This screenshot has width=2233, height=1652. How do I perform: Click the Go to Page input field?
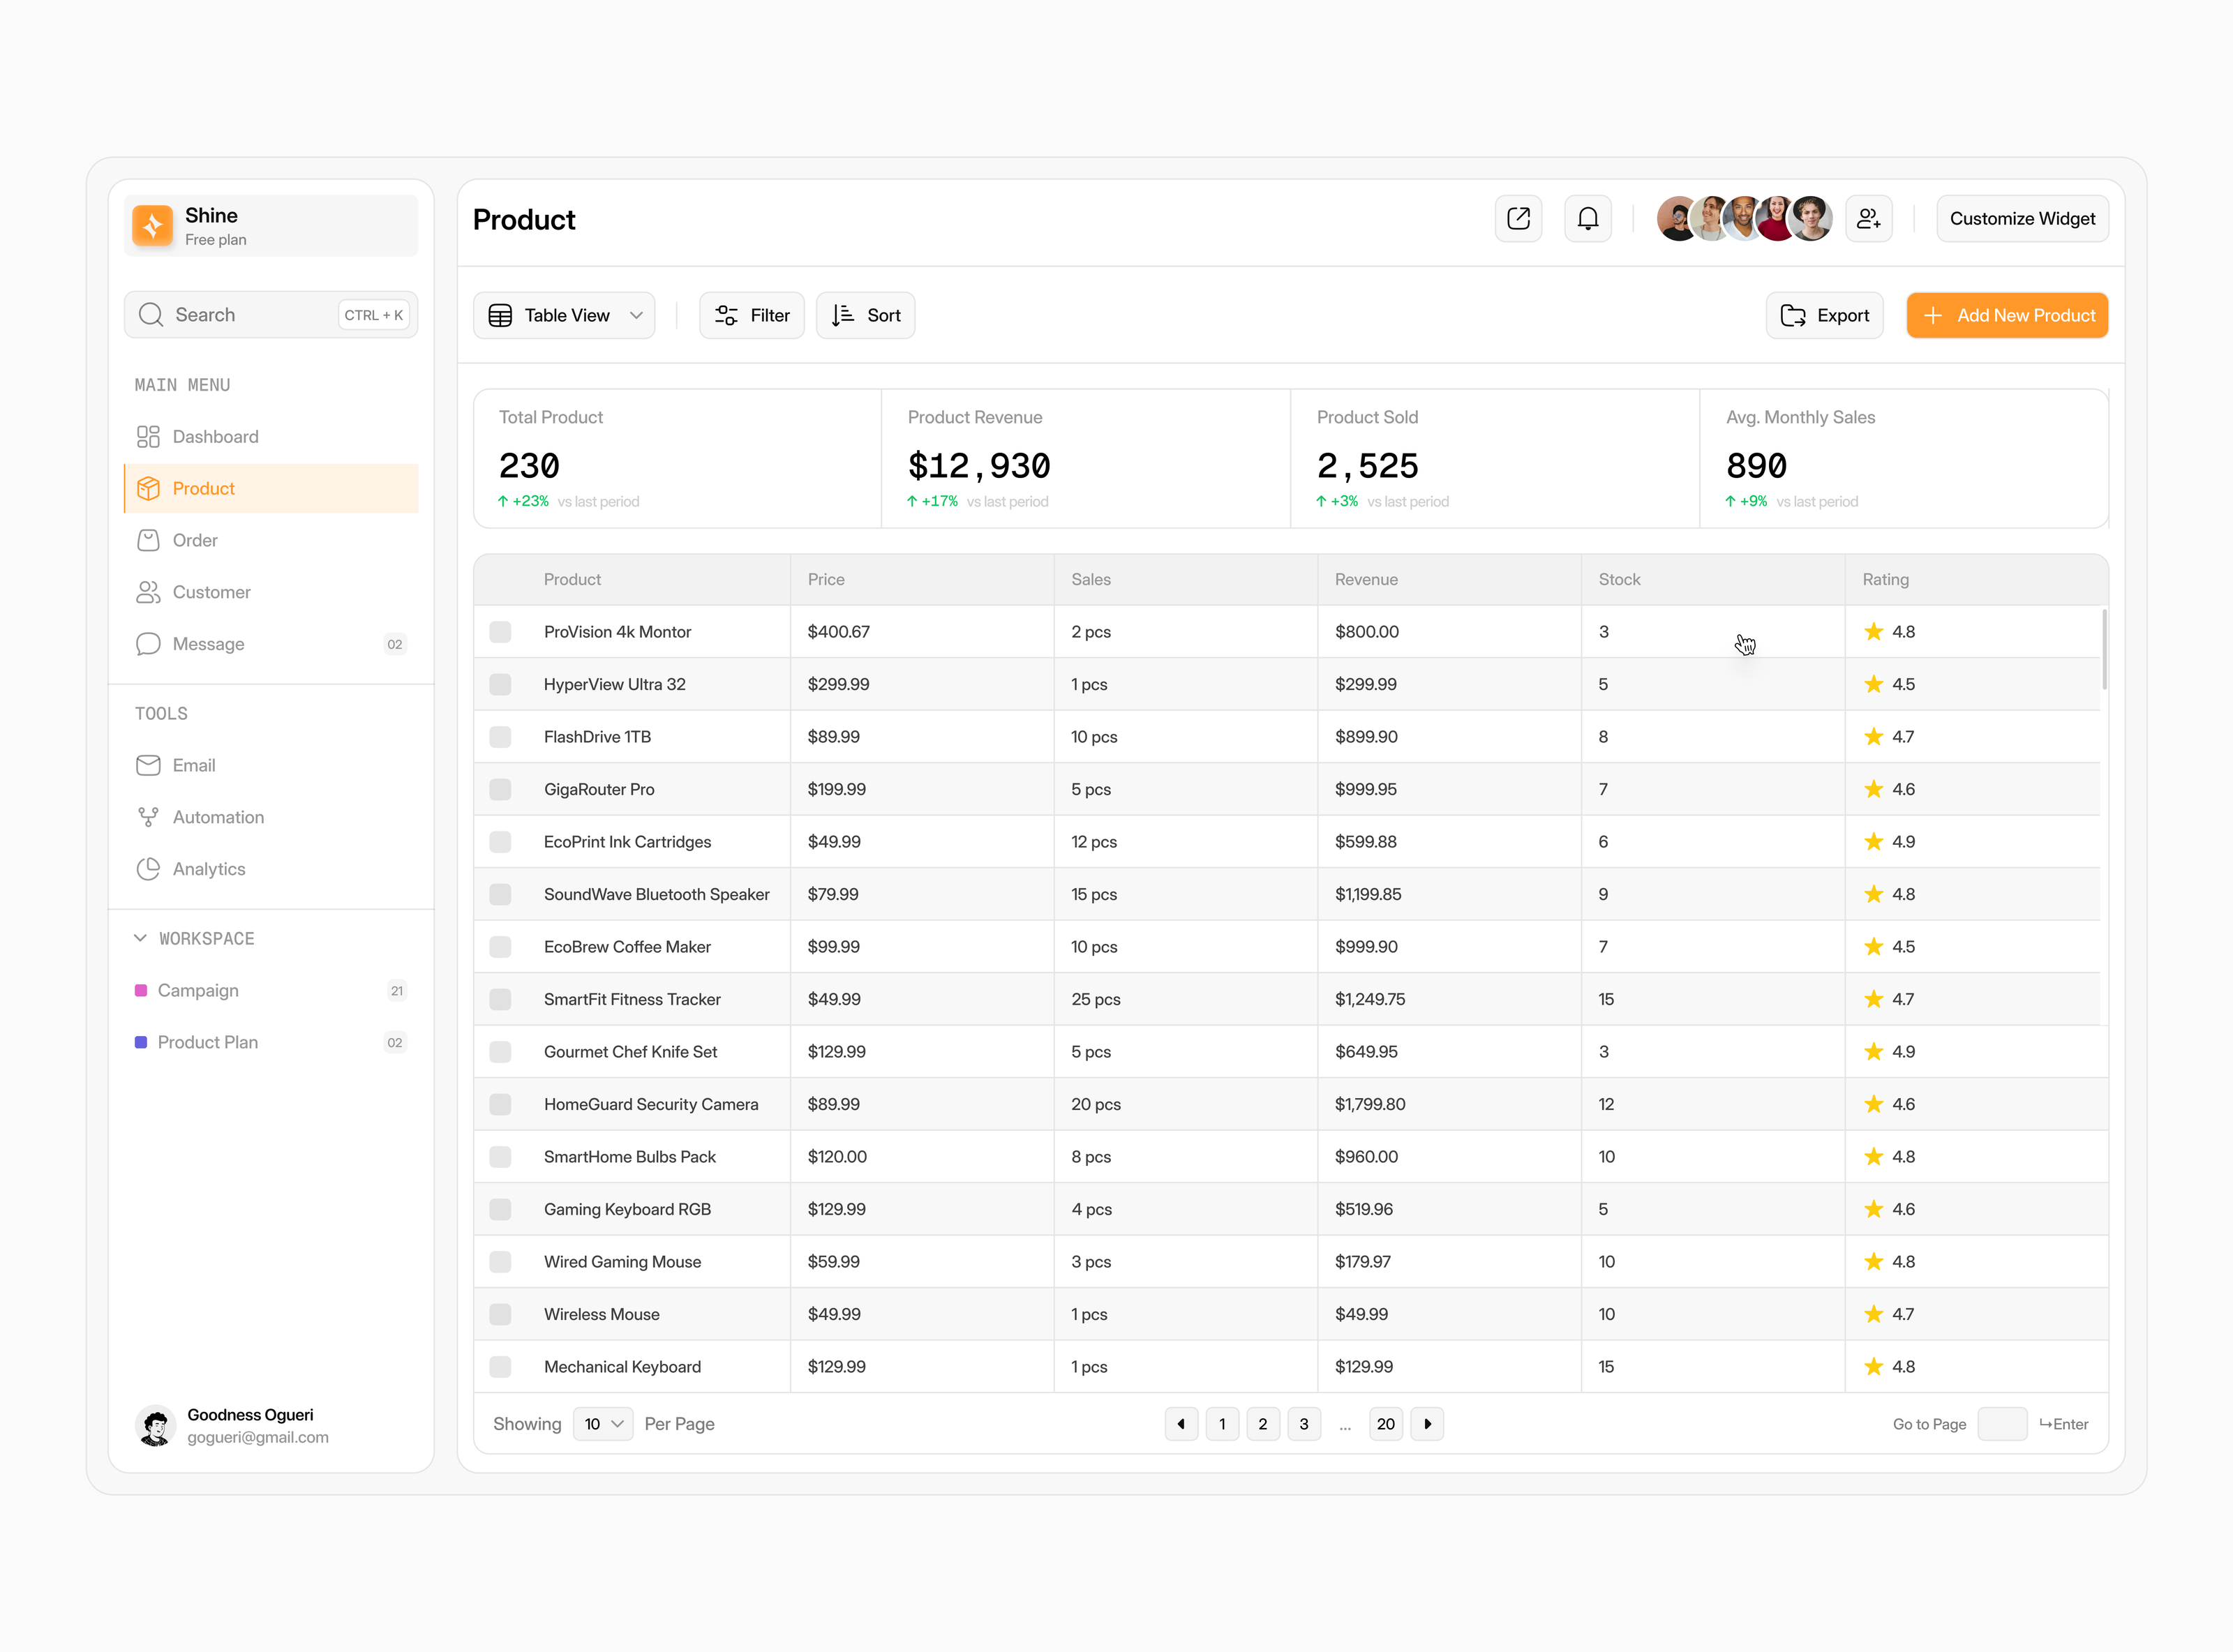[2002, 1424]
